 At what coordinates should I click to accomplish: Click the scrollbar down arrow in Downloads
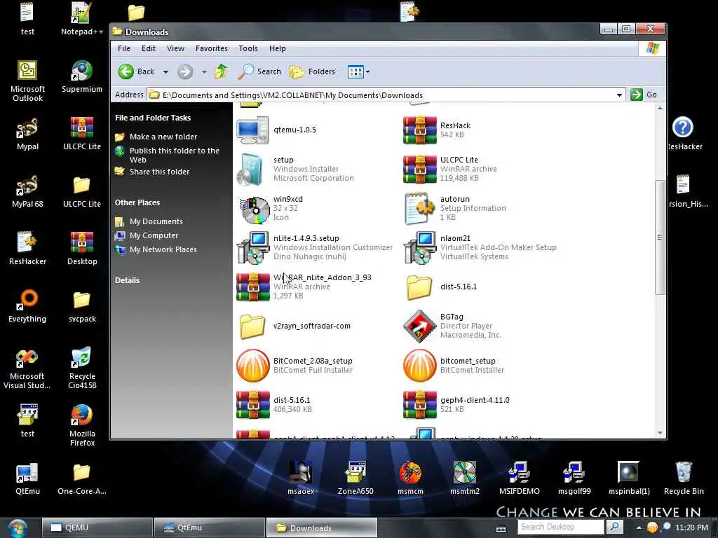[660, 433]
